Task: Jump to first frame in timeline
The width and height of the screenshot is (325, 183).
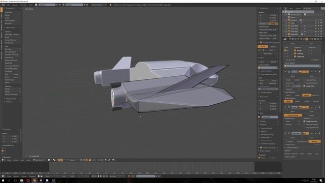Action: 92,176
